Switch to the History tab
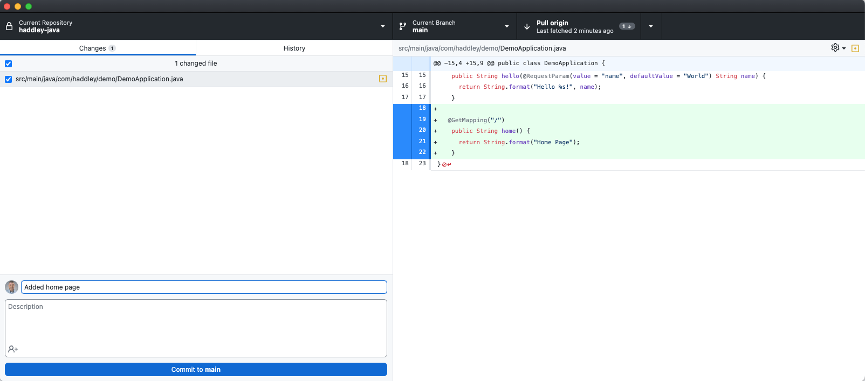Image resolution: width=865 pixels, height=381 pixels. (294, 48)
